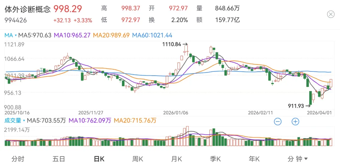Screen dimensions: 340x164
Task: Zoom out chart with minus button
Action: 278,122
